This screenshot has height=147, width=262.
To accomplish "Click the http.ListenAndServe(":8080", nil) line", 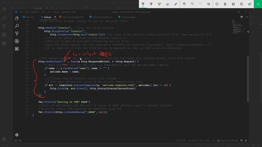I will tap(73, 112).
